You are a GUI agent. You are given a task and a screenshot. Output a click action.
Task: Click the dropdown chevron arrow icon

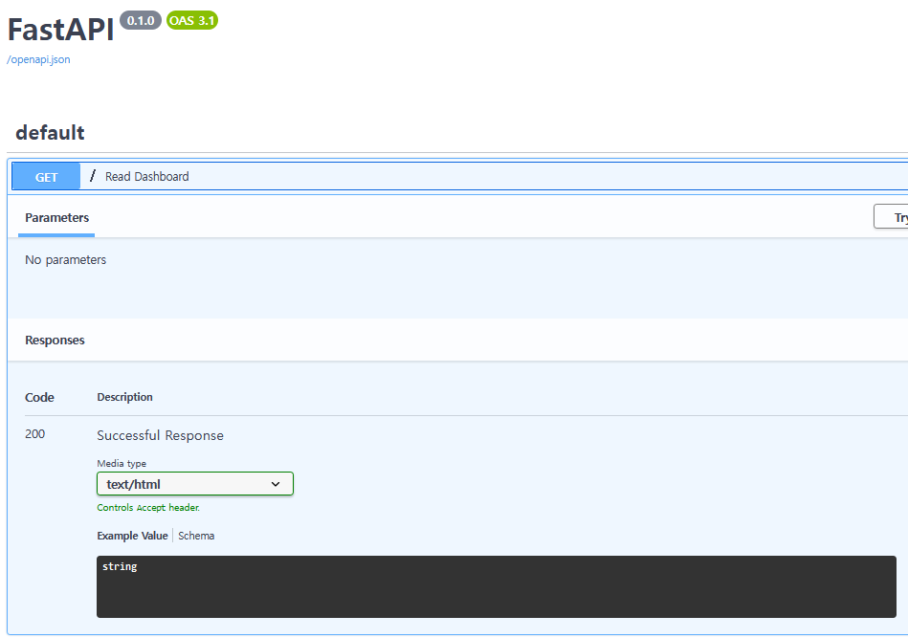click(x=276, y=484)
